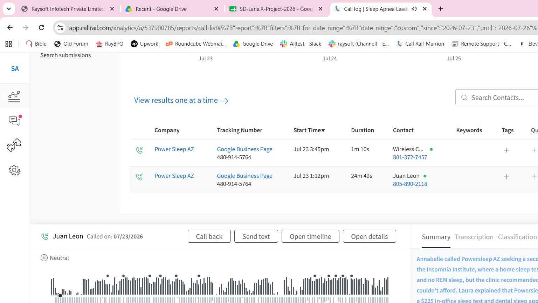Switch to the Transcription tab
This screenshot has width=538, height=303.
474,237
